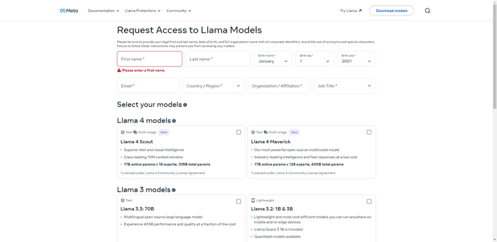This screenshot has width=497, height=242.
Task: Click the info icon next to Llama 3 models
Action: tap(174, 190)
